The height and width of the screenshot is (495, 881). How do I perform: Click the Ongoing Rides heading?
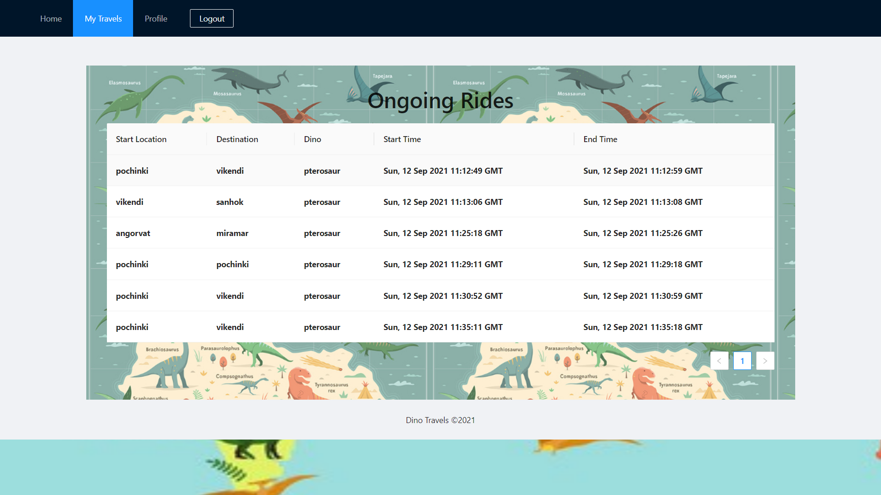pyautogui.click(x=440, y=101)
